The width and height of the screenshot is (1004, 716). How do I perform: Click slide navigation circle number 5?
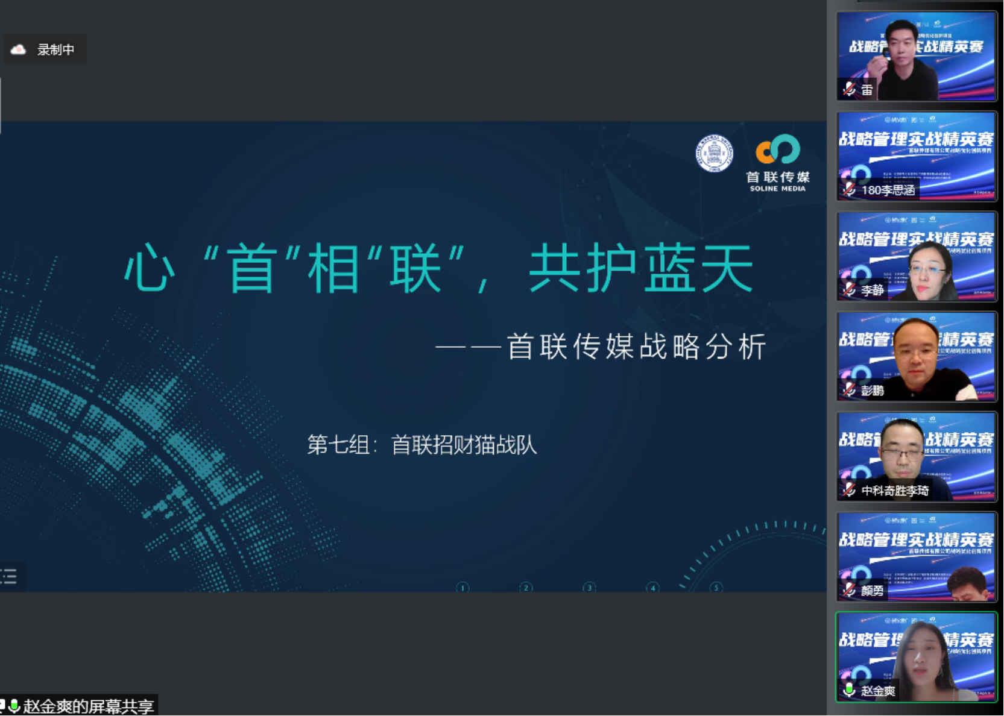click(716, 587)
